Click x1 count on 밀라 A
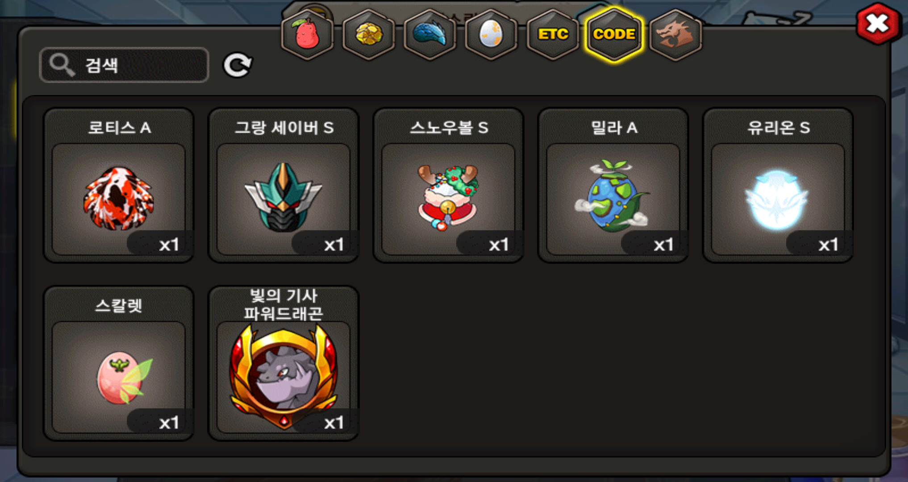Image resolution: width=908 pixels, height=482 pixels. tap(663, 245)
